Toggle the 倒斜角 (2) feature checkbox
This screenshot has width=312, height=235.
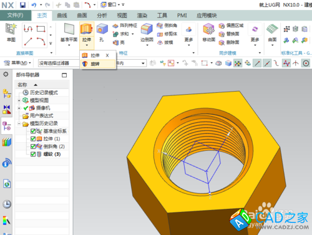(33, 146)
